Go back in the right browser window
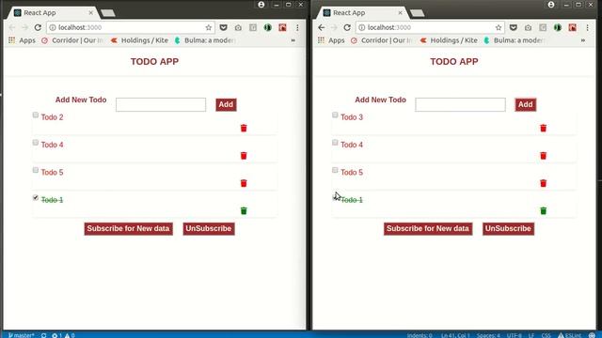Viewport: 602px width, 338px height. click(322, 27)
